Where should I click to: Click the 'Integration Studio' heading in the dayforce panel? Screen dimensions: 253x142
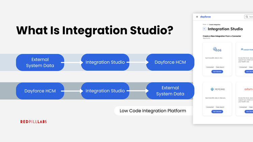[x=225, y=29]
